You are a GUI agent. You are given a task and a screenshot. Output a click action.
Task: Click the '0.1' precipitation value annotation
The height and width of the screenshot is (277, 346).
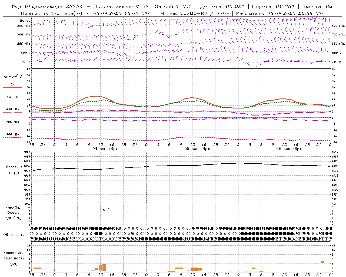pos(106,210)
